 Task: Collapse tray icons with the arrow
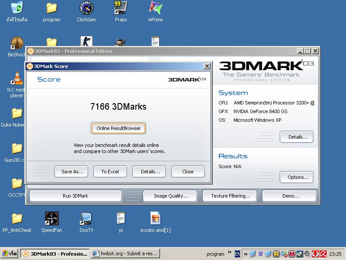click(x=245, y=254)
